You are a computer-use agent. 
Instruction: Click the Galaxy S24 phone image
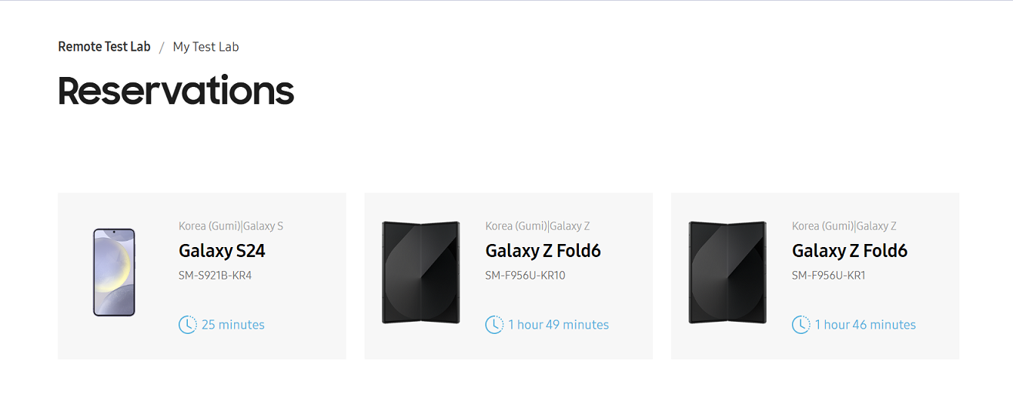(114, 272)
